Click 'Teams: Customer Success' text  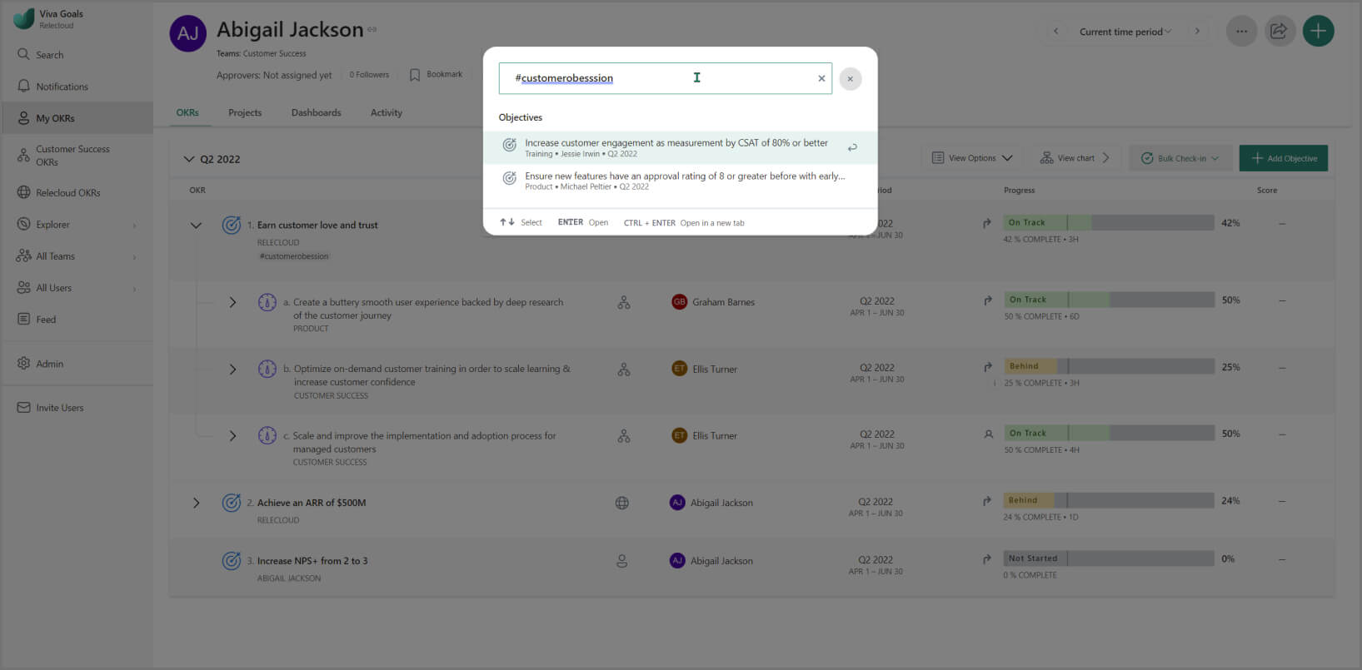tap(262, 53)
